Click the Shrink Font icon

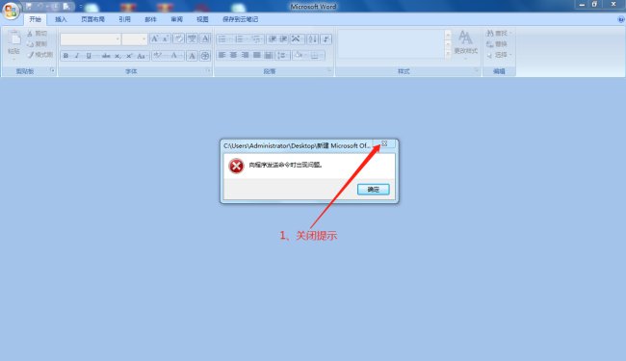tap(165, 39)
